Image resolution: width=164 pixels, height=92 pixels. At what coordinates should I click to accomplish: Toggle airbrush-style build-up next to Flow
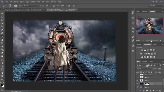[69, 6]
